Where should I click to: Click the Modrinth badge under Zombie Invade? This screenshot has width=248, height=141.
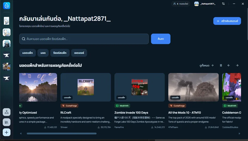[122, 106]
